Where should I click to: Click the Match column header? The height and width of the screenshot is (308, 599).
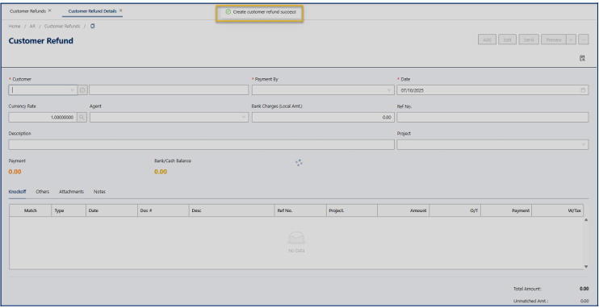pos(31,210)
